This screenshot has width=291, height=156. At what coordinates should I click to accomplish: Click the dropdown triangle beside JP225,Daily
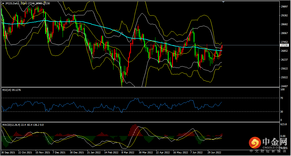click(x=3, y=3)
